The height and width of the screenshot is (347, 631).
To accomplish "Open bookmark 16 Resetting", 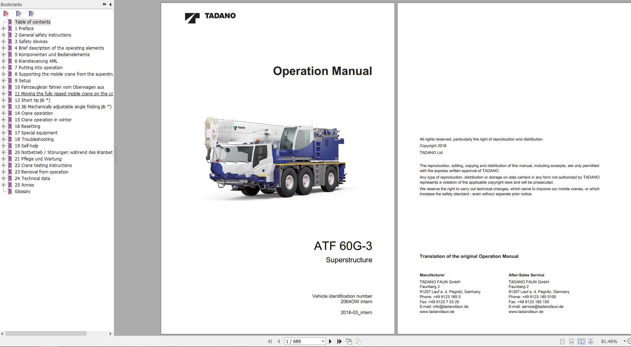I will coord(28,126).
